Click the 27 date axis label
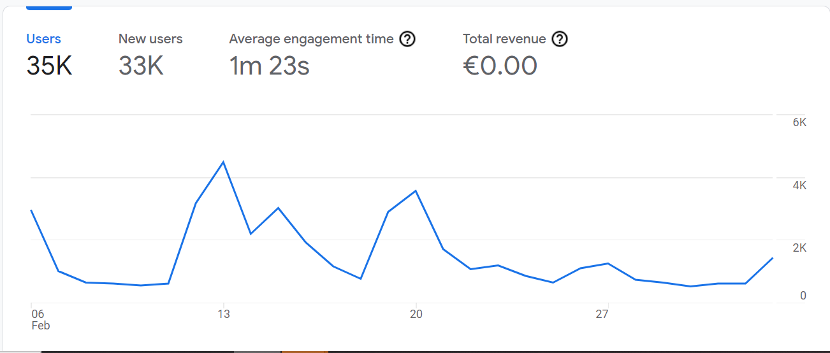Image resolution: width=830 pixels, height=353 pixels. (602, 314)
